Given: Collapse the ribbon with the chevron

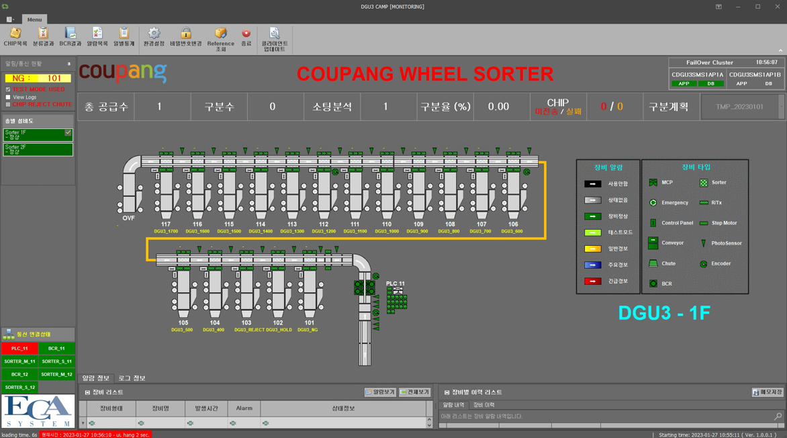Looking at the screenshot, I should [780, 50].
